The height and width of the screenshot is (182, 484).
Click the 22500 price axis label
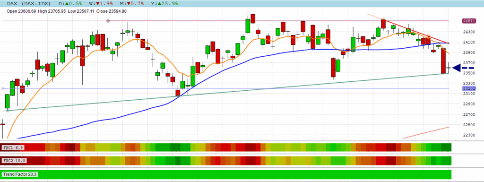pyautogui.click(x=469, y=125)
